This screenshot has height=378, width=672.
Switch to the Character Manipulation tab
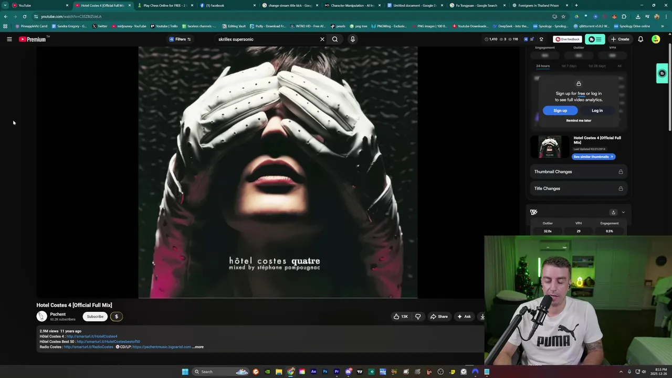click(352, 5)
